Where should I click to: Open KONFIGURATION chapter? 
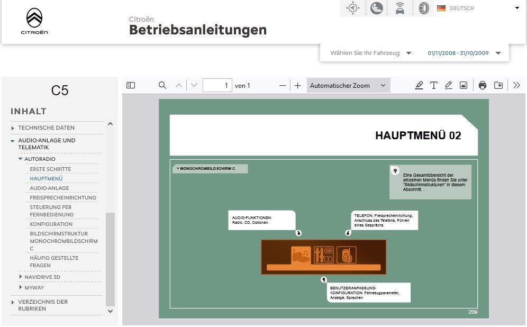51,224
